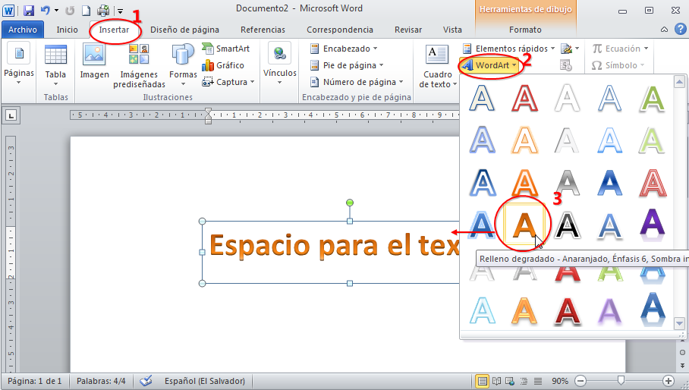Screen dimensions: 689x390
Task: Click the date and time icon
Action: (566, 65)
